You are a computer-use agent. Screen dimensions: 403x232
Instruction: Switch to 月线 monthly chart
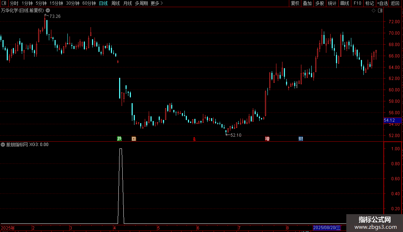(x=127, y=3)
